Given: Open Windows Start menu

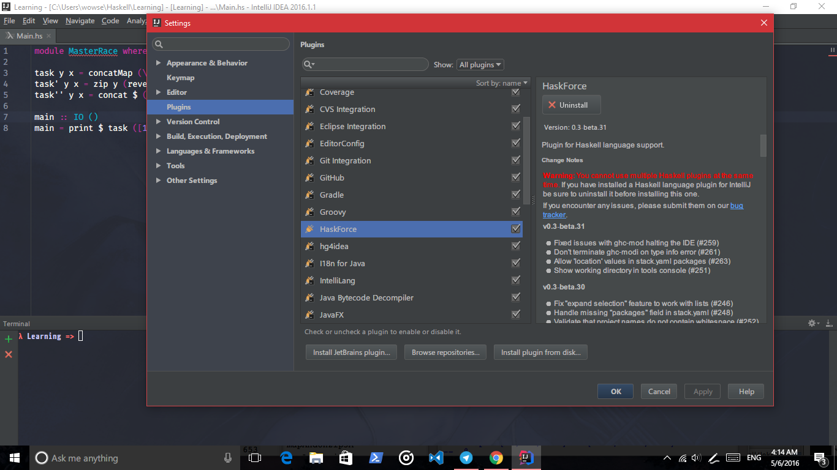Looking at the screenshot, I should (x=15, y=458).
